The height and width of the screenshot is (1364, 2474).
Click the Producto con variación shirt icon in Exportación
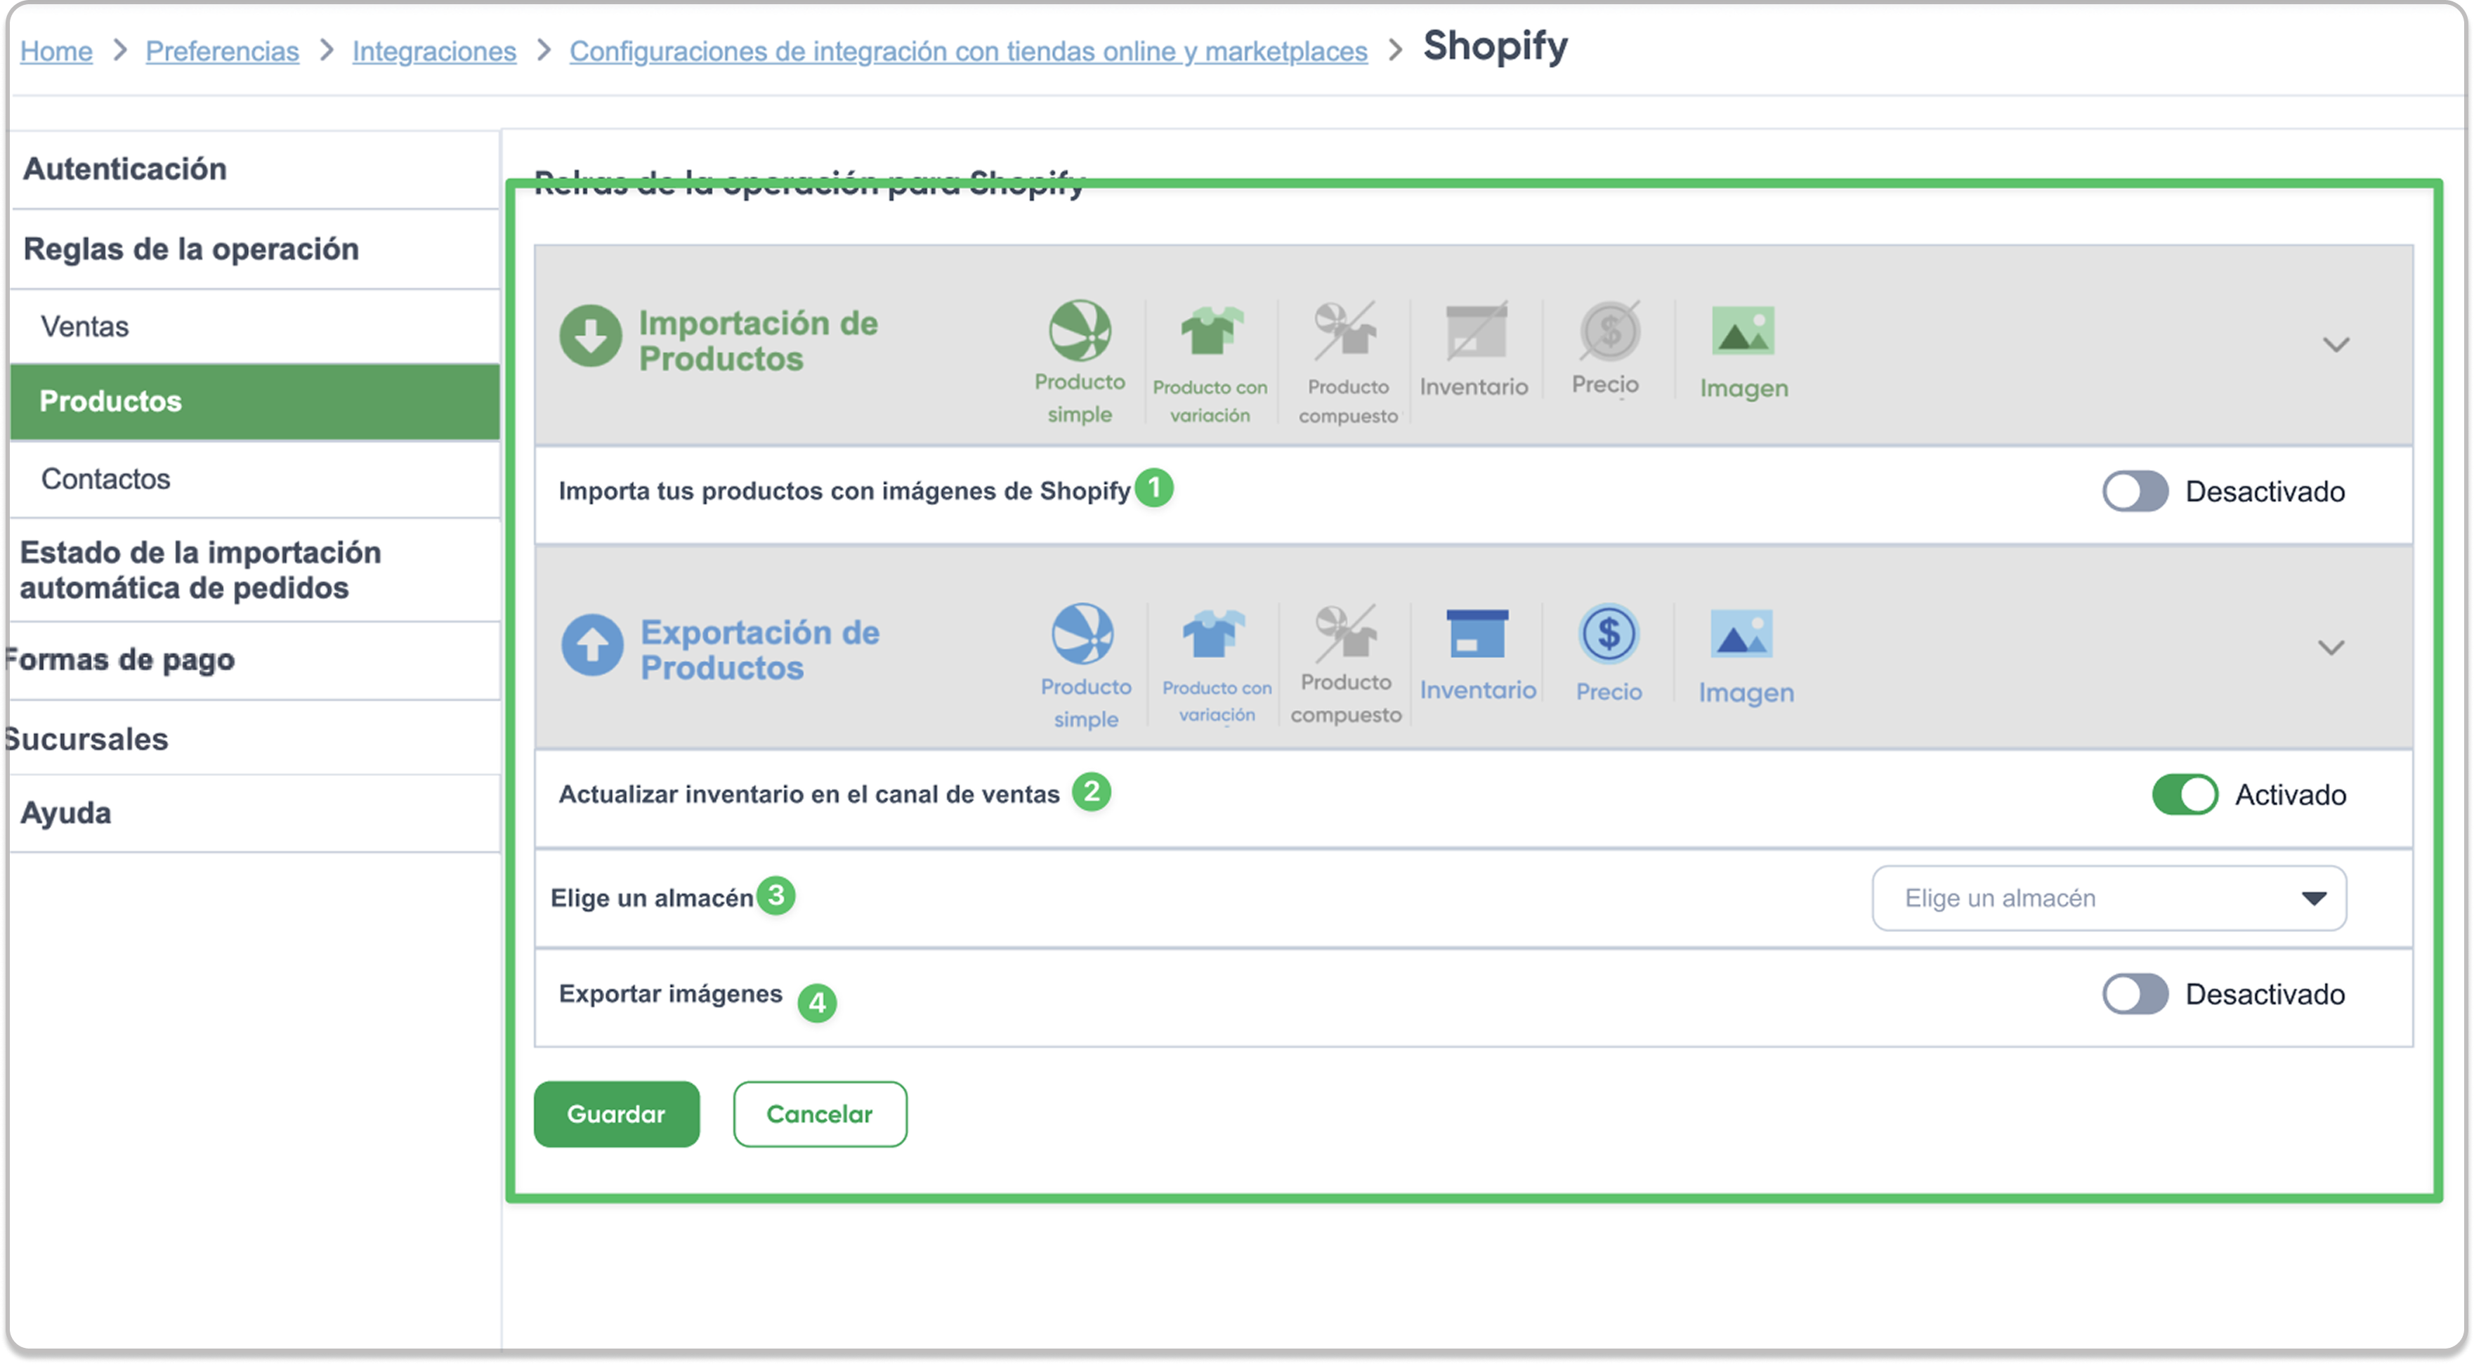[x=1213, y=634]
